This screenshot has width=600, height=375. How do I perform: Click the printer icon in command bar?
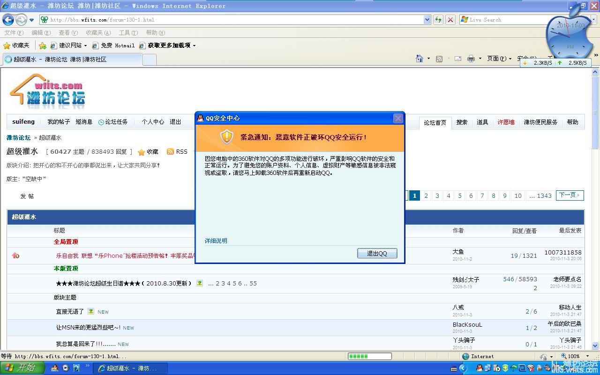[471, 59]
